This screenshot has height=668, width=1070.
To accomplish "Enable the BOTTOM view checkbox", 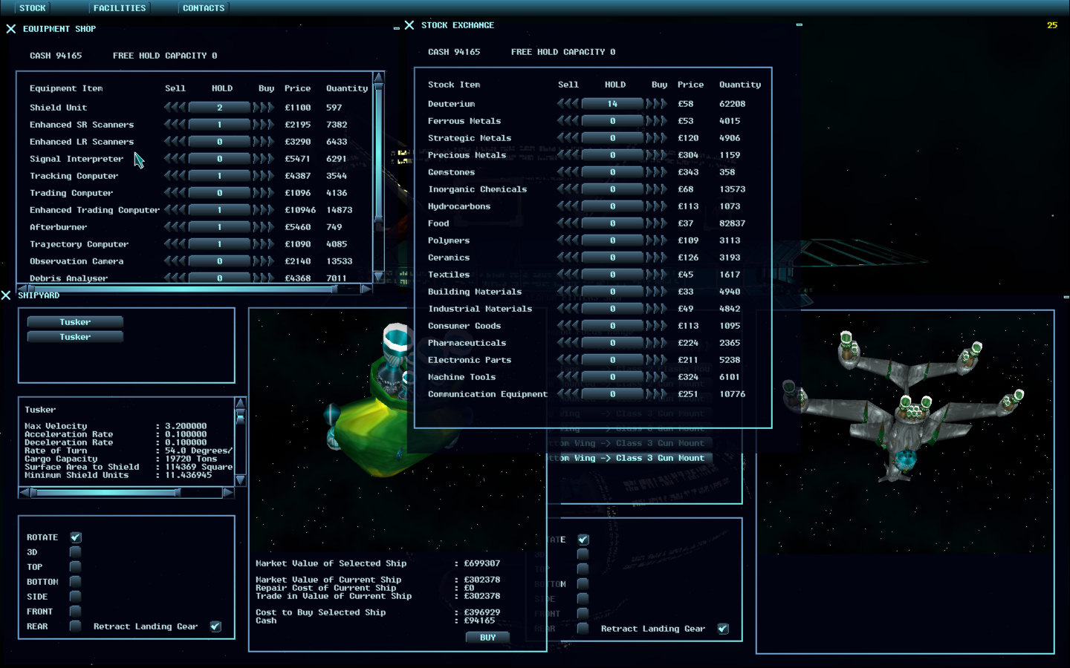I will [76, 581].
